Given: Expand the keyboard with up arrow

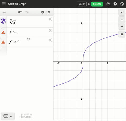Looking at the screenshot, I should 11,117.
